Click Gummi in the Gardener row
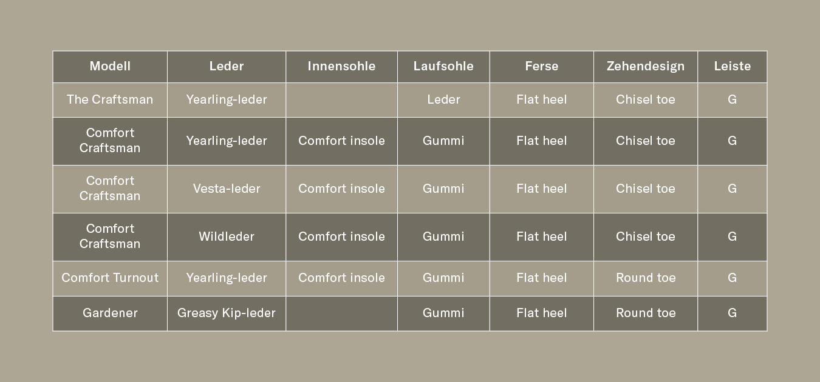 click(443, 313)
